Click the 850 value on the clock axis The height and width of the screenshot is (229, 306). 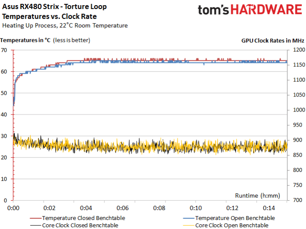[297, 155]
